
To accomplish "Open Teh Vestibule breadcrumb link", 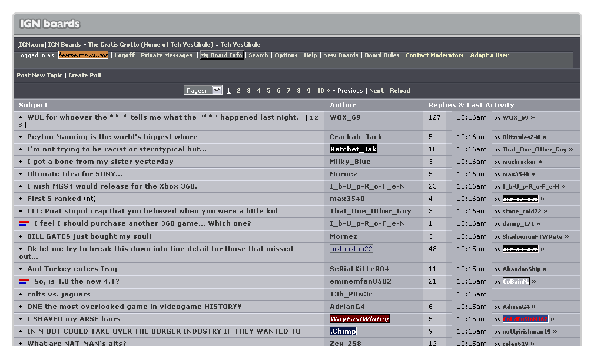I will tap(241, 44).
